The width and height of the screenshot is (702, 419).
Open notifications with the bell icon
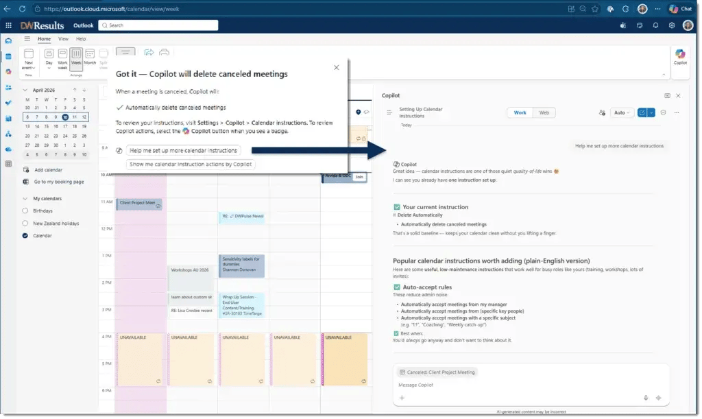point(655,25)
